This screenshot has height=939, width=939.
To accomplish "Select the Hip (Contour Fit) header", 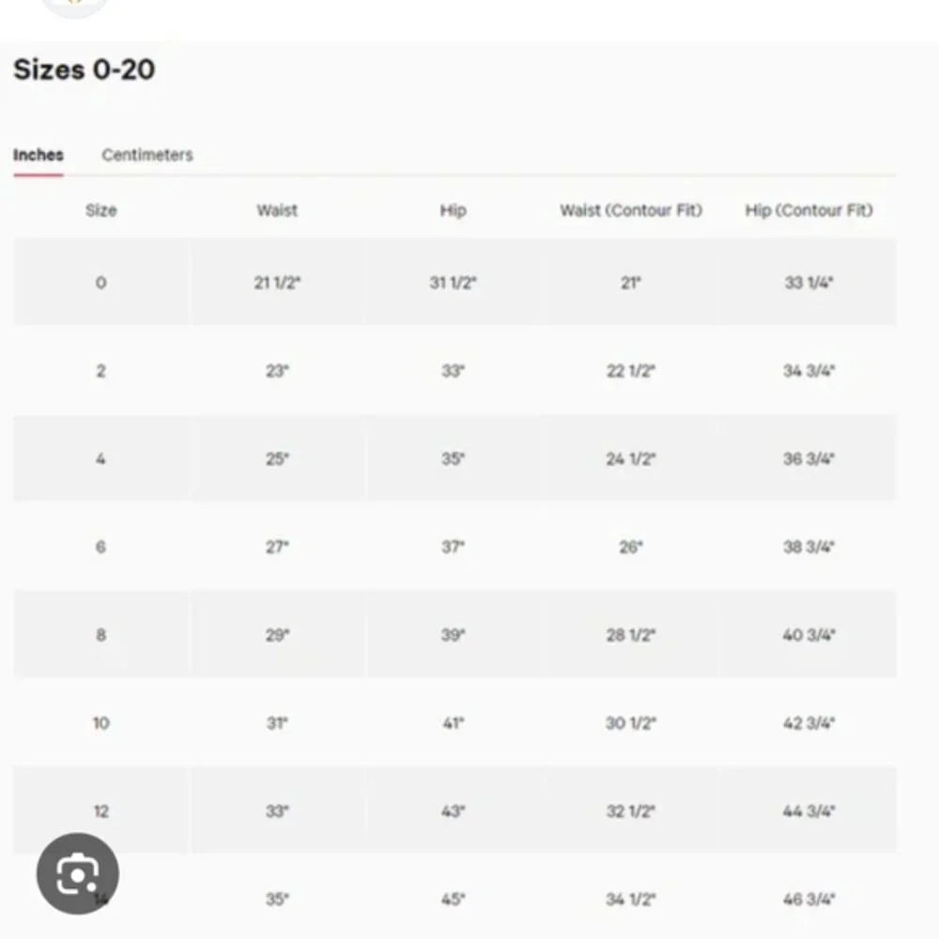I will [808, 210].
